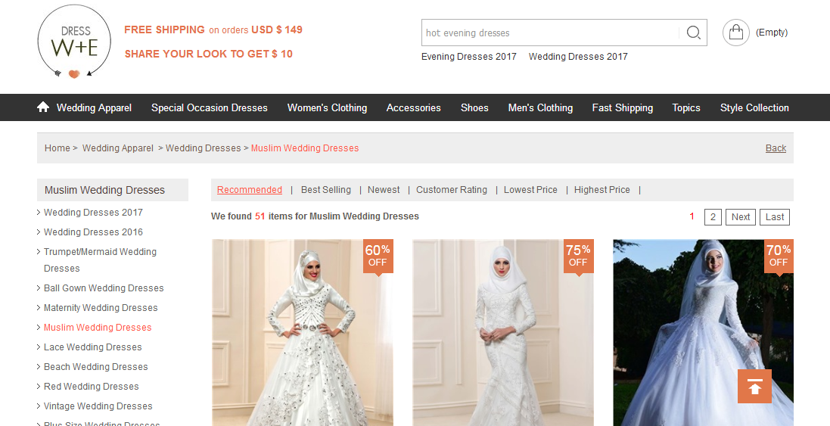
Task: Open Wedding Dresses 2016 sidebar category
Action: [93, 232]
